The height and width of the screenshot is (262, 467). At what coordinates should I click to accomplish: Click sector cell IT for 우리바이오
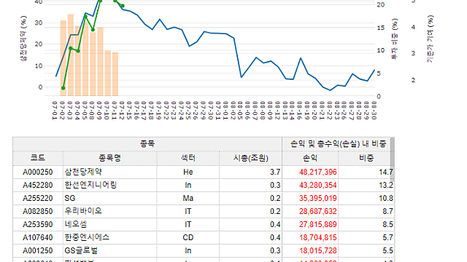click(x=188, y=211)
